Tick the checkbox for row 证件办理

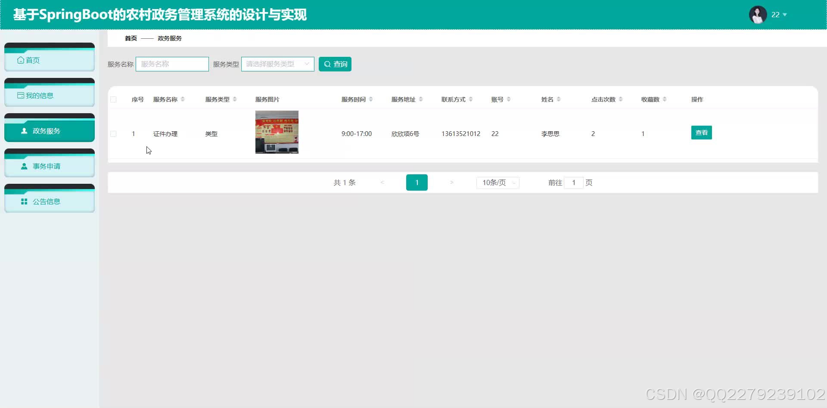pos(113,134)
